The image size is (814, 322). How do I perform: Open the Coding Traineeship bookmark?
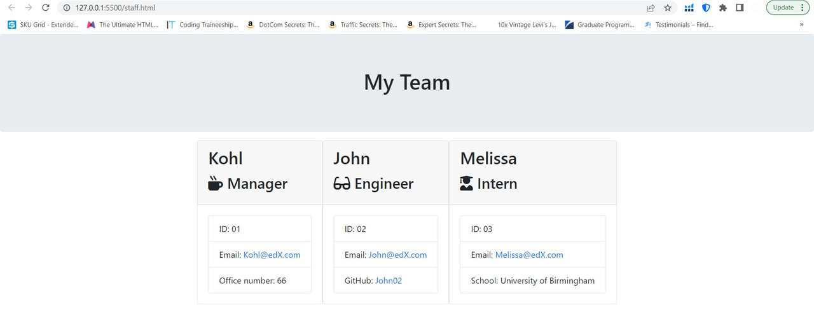[x=203, y=25]
